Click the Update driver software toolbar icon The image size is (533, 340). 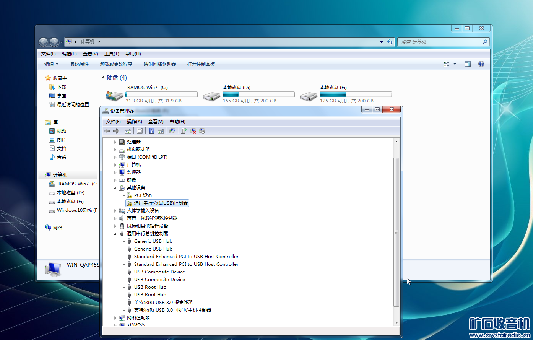pos(184,131)
